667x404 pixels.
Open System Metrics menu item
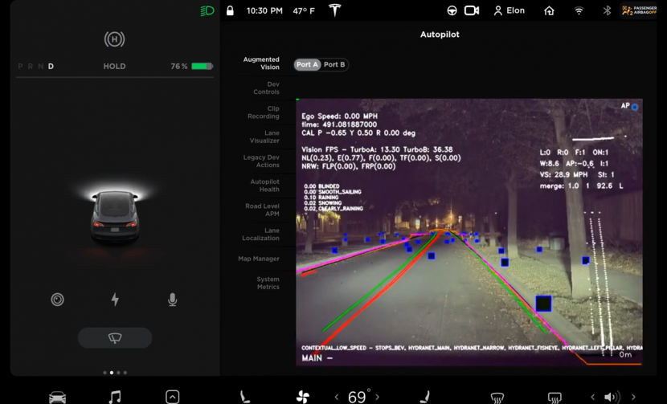click(x=268, y=283)
